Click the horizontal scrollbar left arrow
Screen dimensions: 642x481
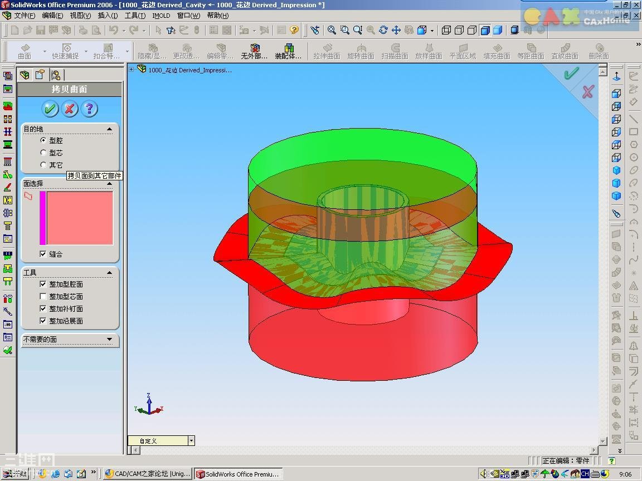pos(135,450)
